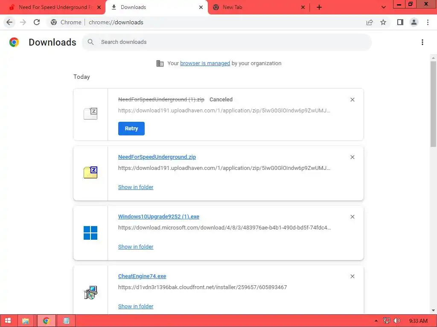This screenshot has height=327, width=437.
Task: Click the Chrome taskbar icon
Action: (46, 321)
